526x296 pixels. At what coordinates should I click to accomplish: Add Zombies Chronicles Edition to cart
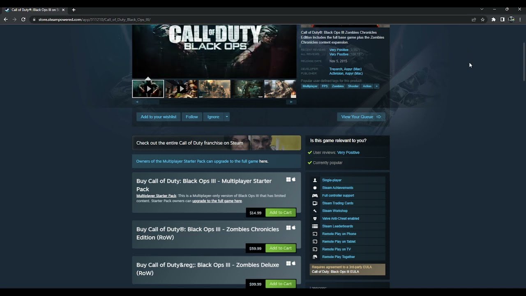tap(281, 248)
